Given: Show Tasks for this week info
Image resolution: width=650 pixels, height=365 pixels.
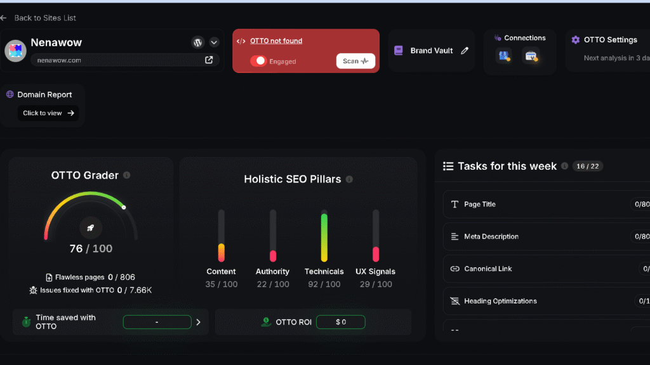Looking at the screenshot, I should coord(564,165).
